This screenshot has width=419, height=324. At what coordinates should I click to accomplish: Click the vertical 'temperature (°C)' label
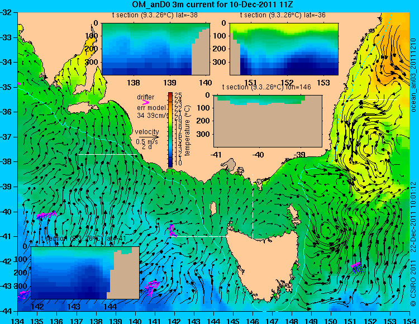pos(187,130)
